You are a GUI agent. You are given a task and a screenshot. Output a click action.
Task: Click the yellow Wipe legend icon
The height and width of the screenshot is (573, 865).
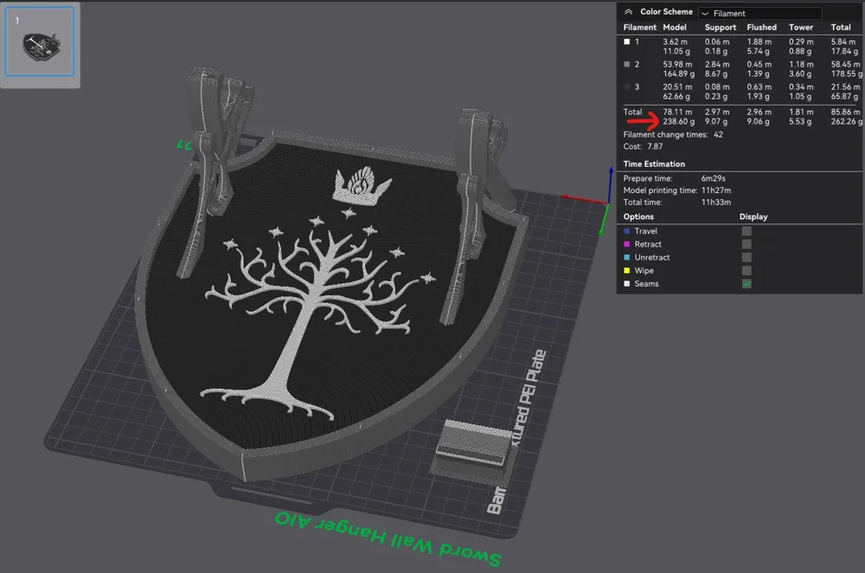tap(627, 270)
